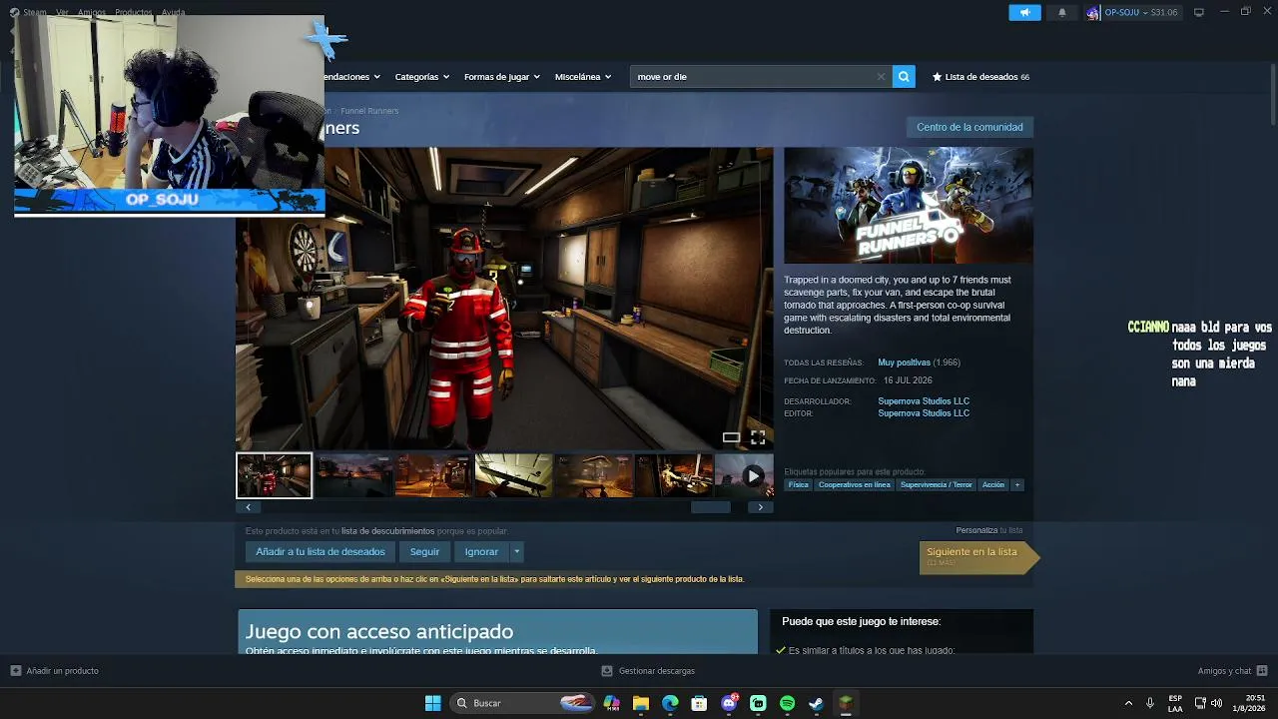Click the thumbnail strip right arrow
Image resolution: width=1278 pixels, height=719 pixels.
761,507
